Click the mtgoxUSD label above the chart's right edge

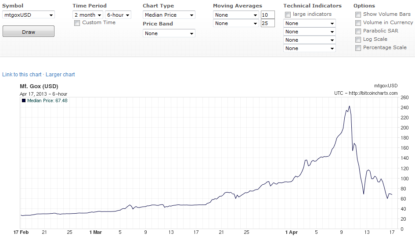pos(386,86)
